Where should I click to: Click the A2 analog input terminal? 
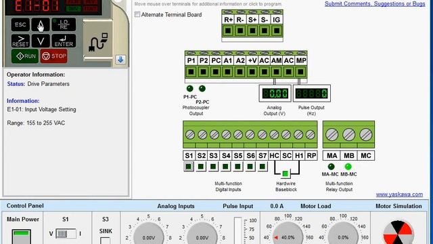pos(240,72)
